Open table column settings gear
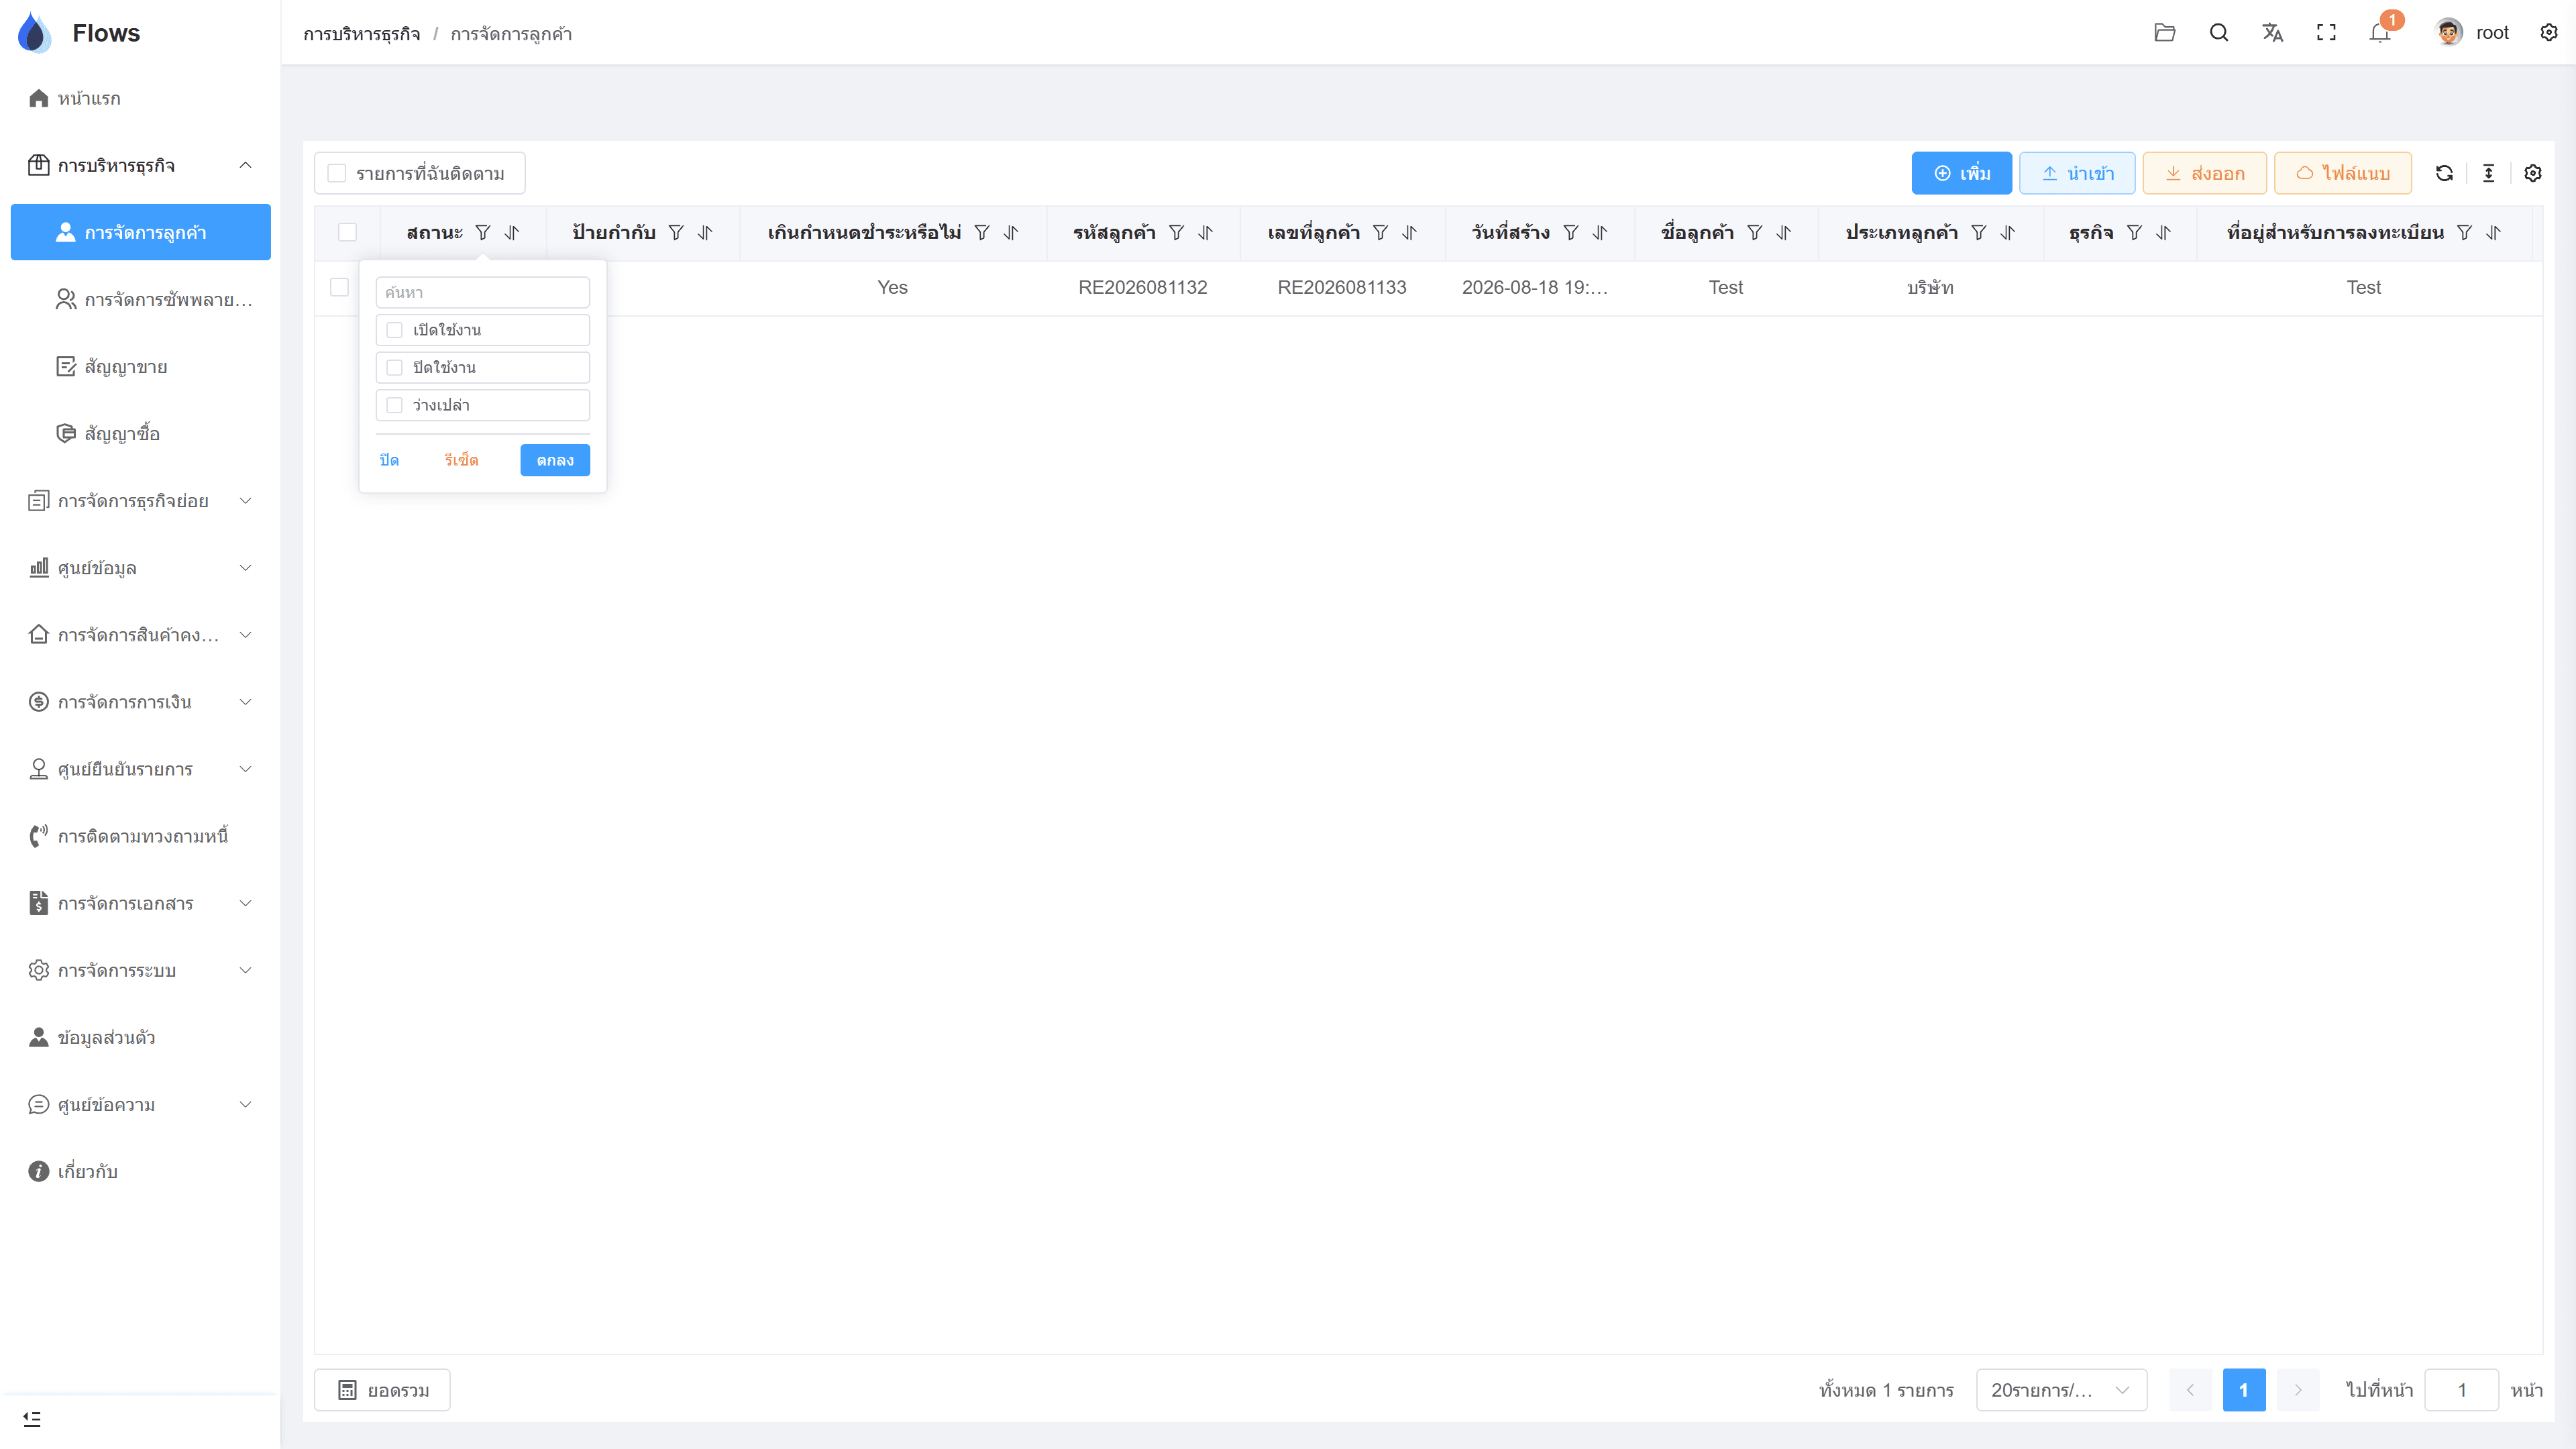The image size is (2576, 1449). (2532, 173)
